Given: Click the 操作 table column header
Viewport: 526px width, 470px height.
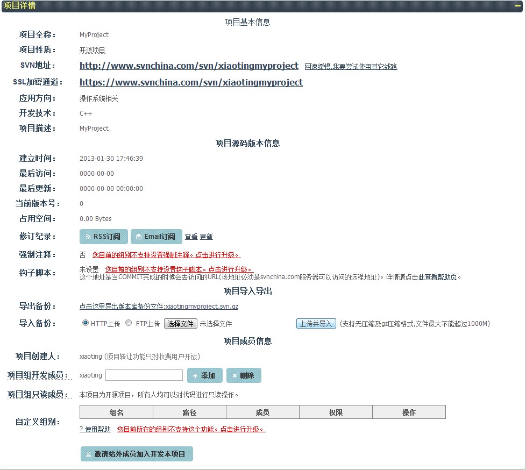Looking at the screenshot, I should click(x=409, y=412).
